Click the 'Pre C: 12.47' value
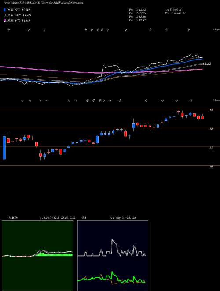Screen dimensions: 220x291 (138, 20)
